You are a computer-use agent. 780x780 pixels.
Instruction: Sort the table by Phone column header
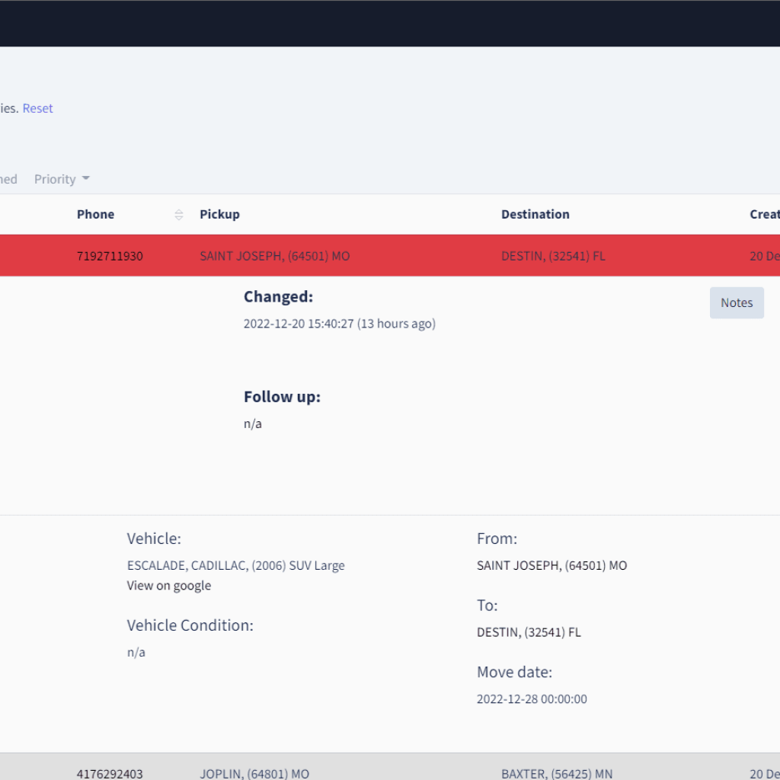point(95,214)
